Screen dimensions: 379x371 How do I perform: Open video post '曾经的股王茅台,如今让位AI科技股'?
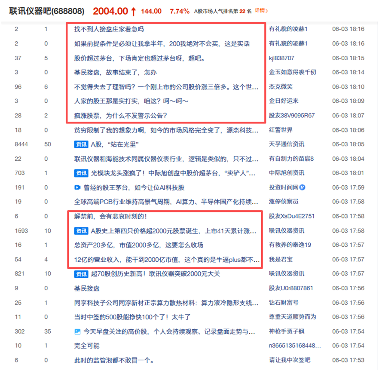pyautogui.click(x=134, y=188)
